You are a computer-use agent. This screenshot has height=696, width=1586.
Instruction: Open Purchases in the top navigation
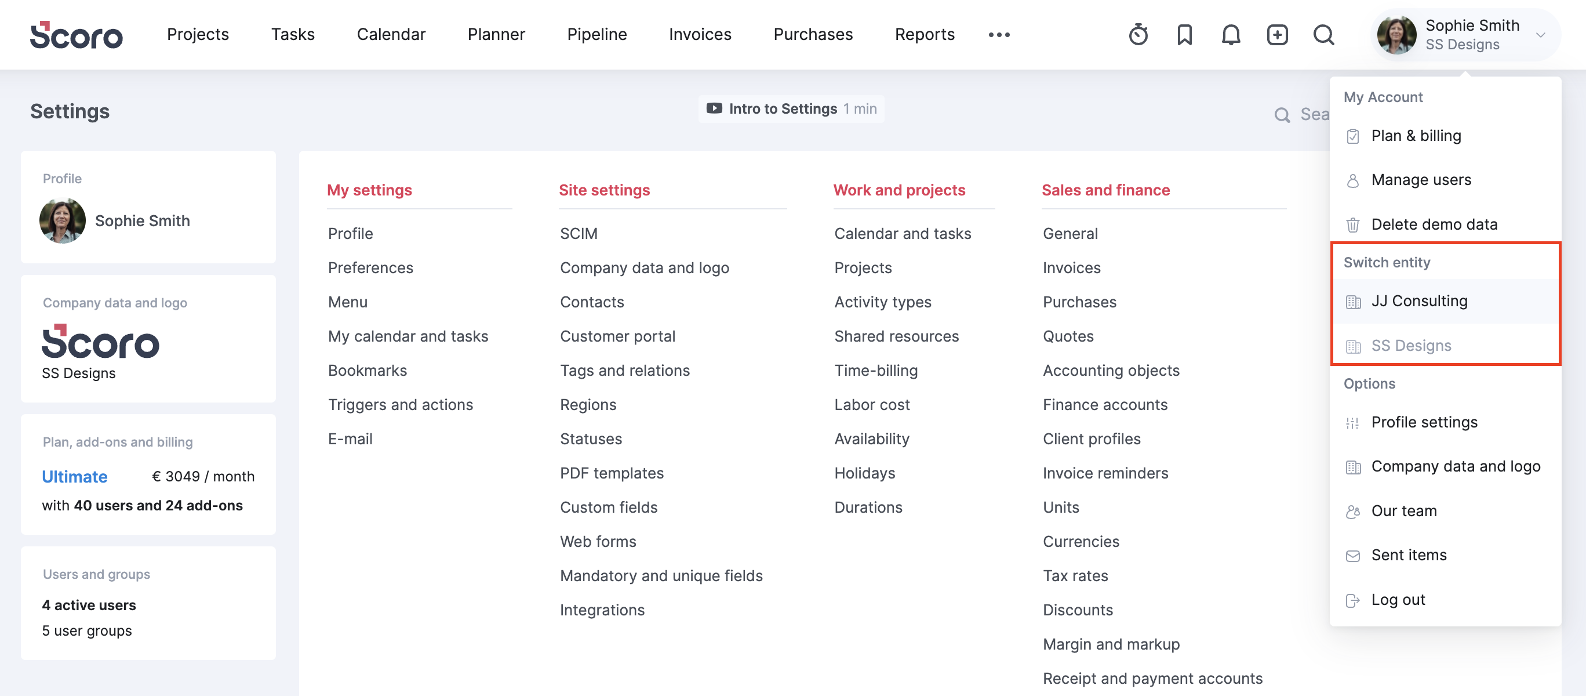813,34
